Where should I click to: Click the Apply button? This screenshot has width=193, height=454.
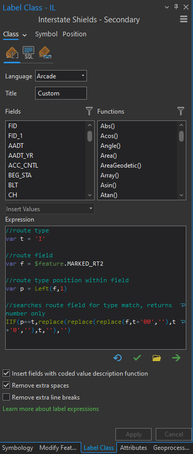point(133,434)
